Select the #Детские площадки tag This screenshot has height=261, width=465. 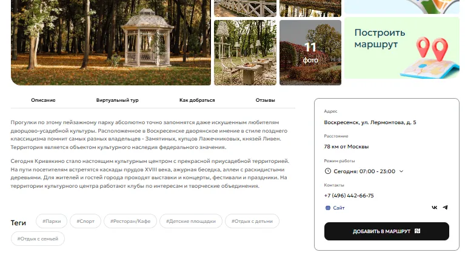coord(191,221)
